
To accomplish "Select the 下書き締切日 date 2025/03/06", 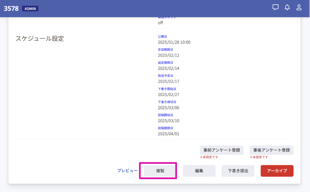I will pyautogui.click(x=168, y=108).
